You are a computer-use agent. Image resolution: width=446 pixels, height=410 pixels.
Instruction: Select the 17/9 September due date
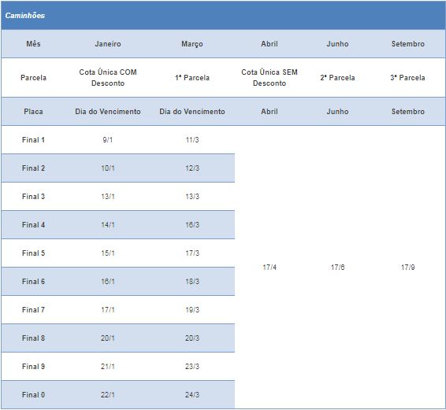point(407,267)
